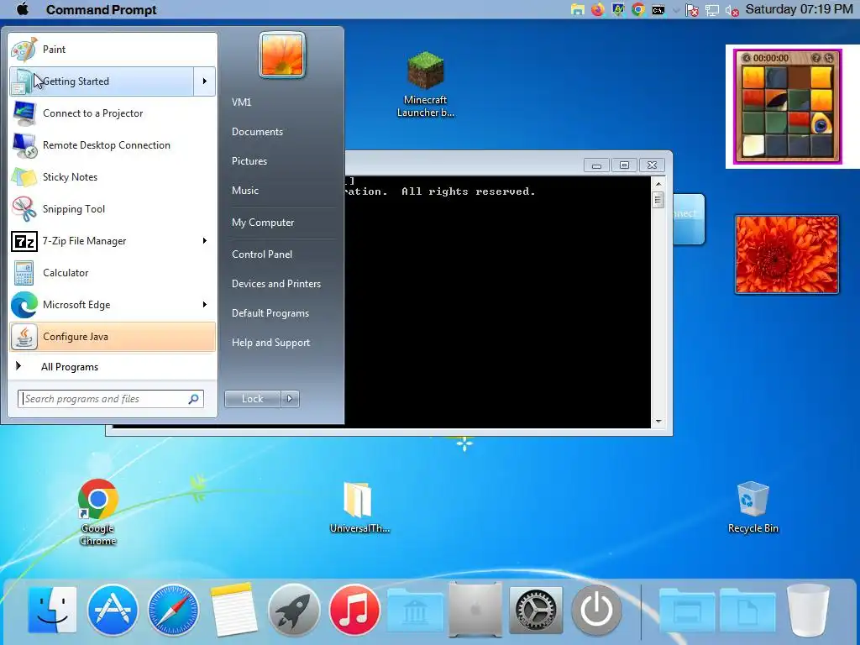Click the Firefox icon in top bar
Image resolution: width=860 pixels, height=645 pixels.
(x=598, y=10)
